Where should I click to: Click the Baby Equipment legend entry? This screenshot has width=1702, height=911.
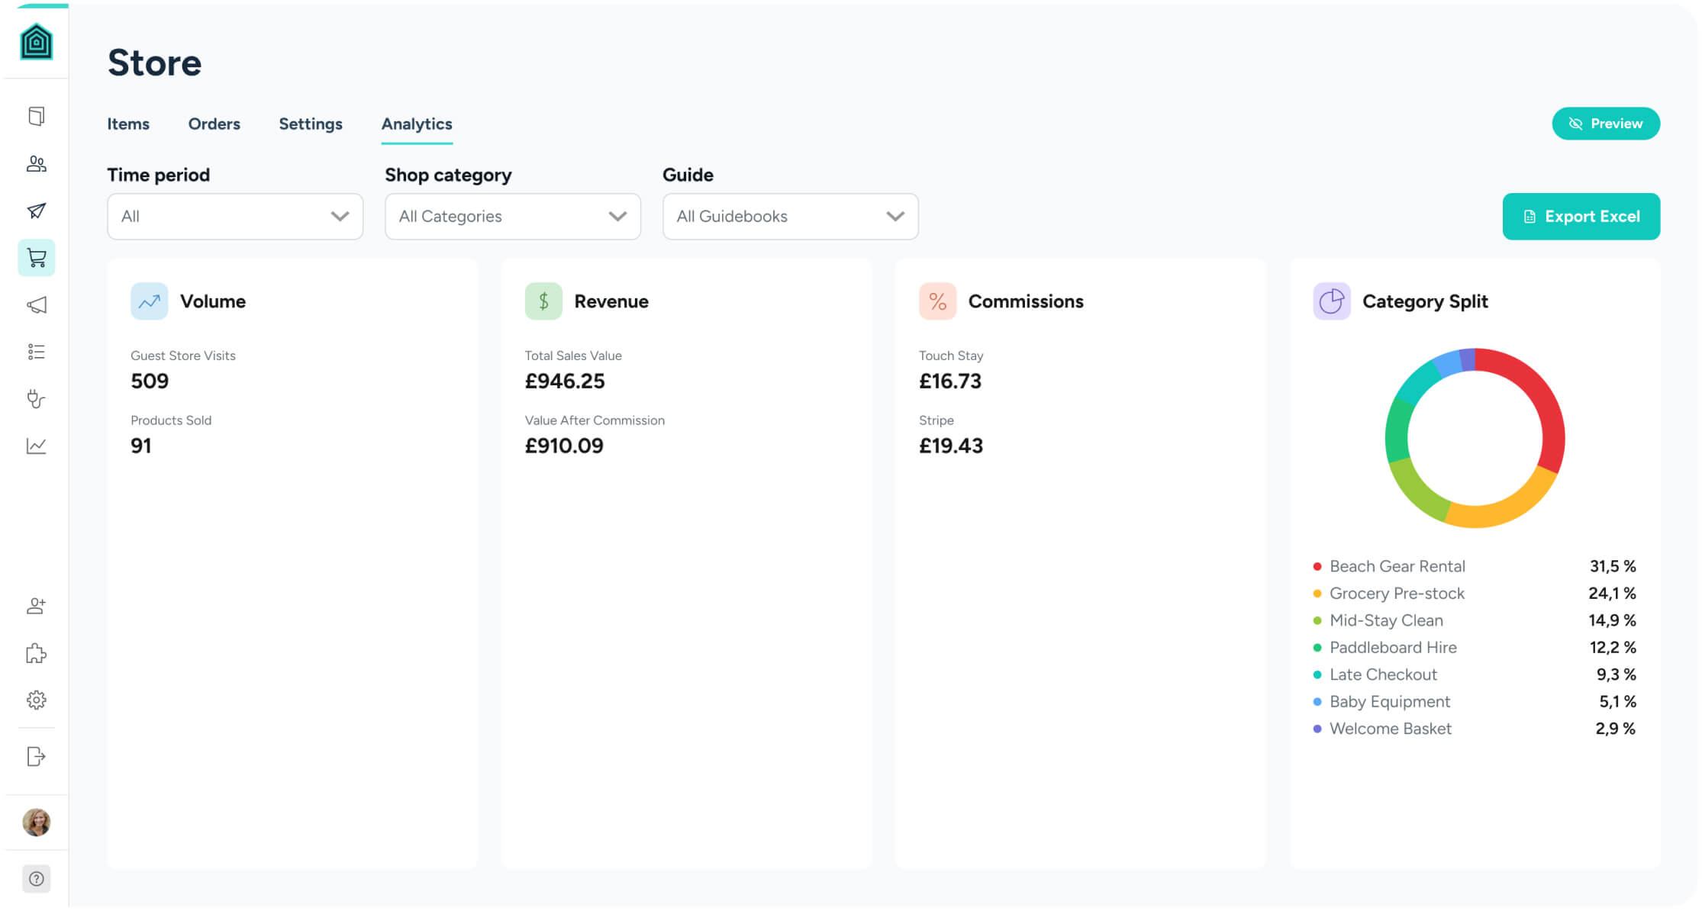coord(1475,702)
